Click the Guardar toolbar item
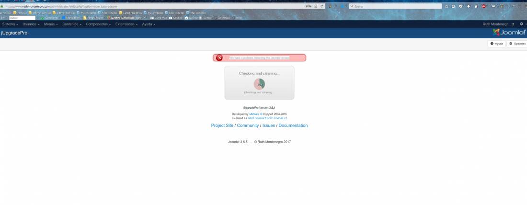 coord(191,17)
